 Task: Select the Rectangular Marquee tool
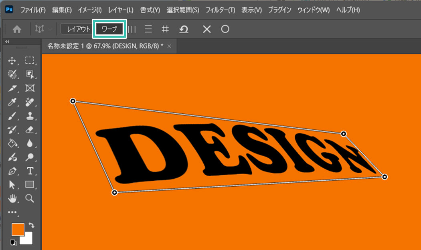pyautogui.click(x=30, y=60)
